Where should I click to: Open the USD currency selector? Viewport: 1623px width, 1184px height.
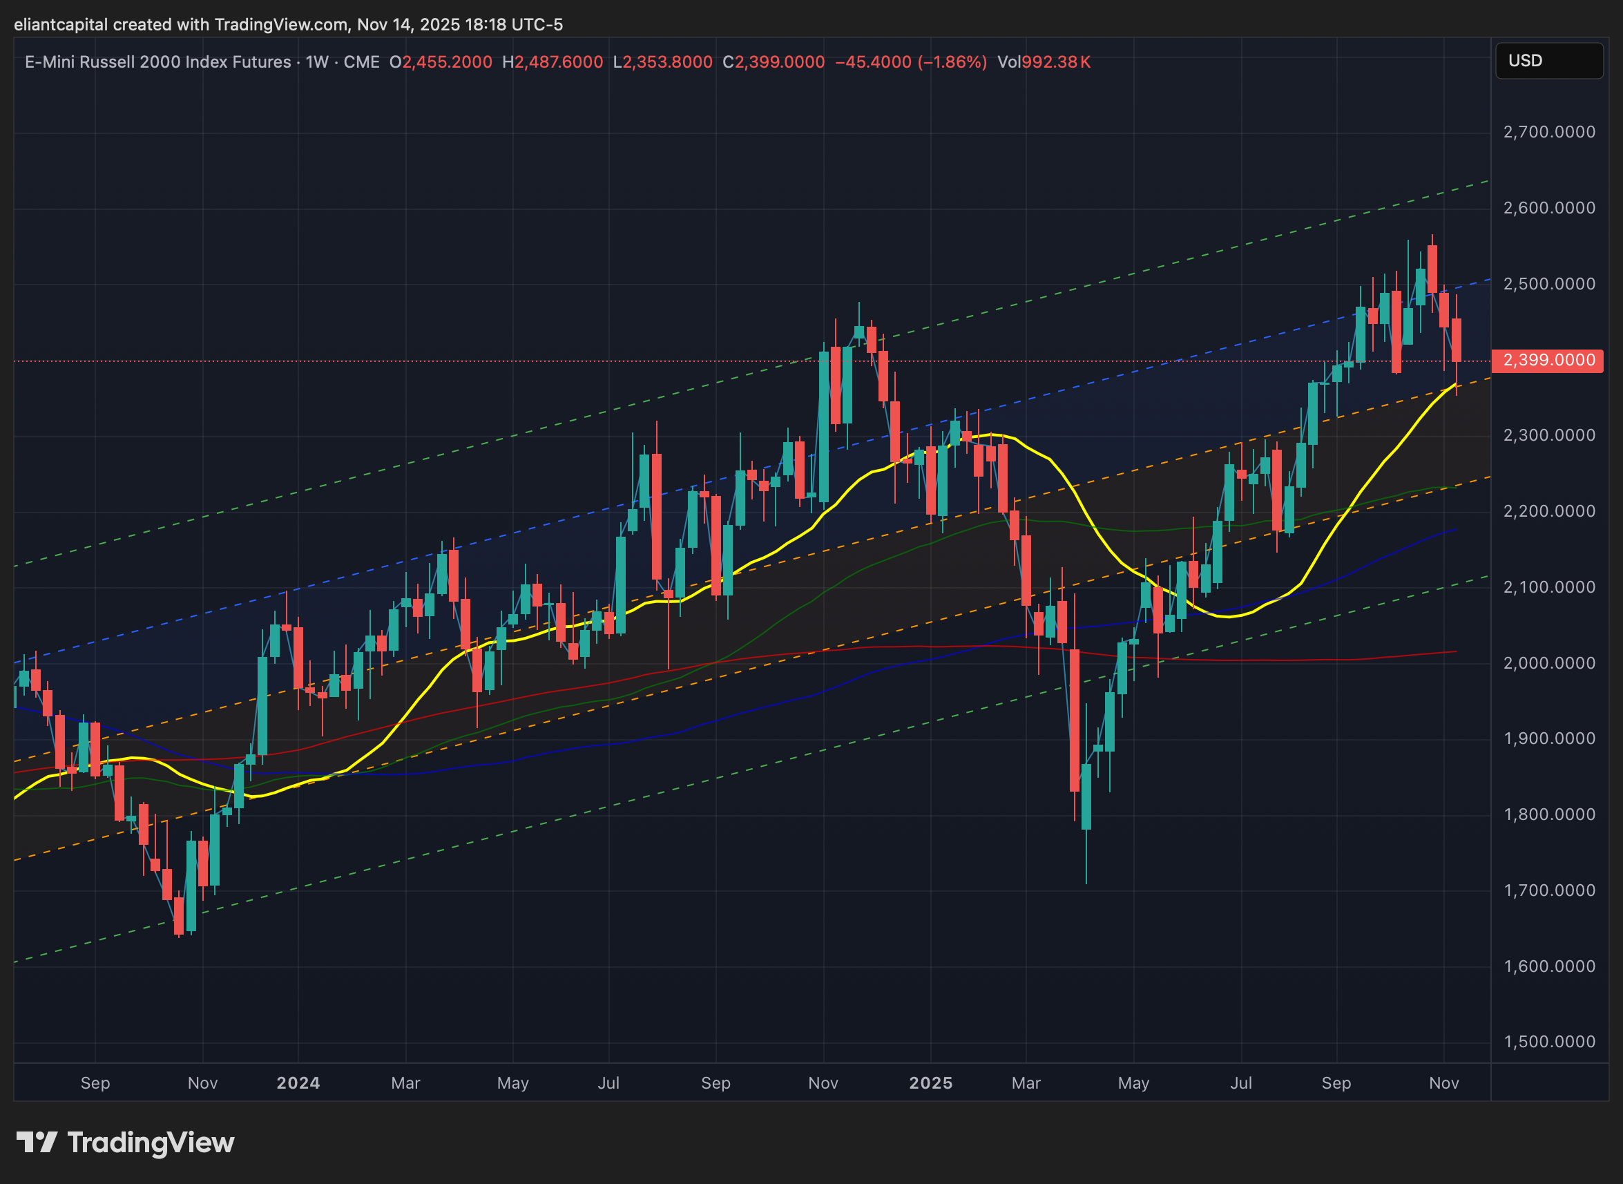pyautogui.click(x=1548, y=61)
